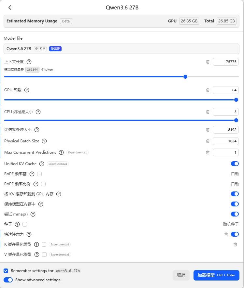Toggle Unified KV Cache switch

coord(235,164)
